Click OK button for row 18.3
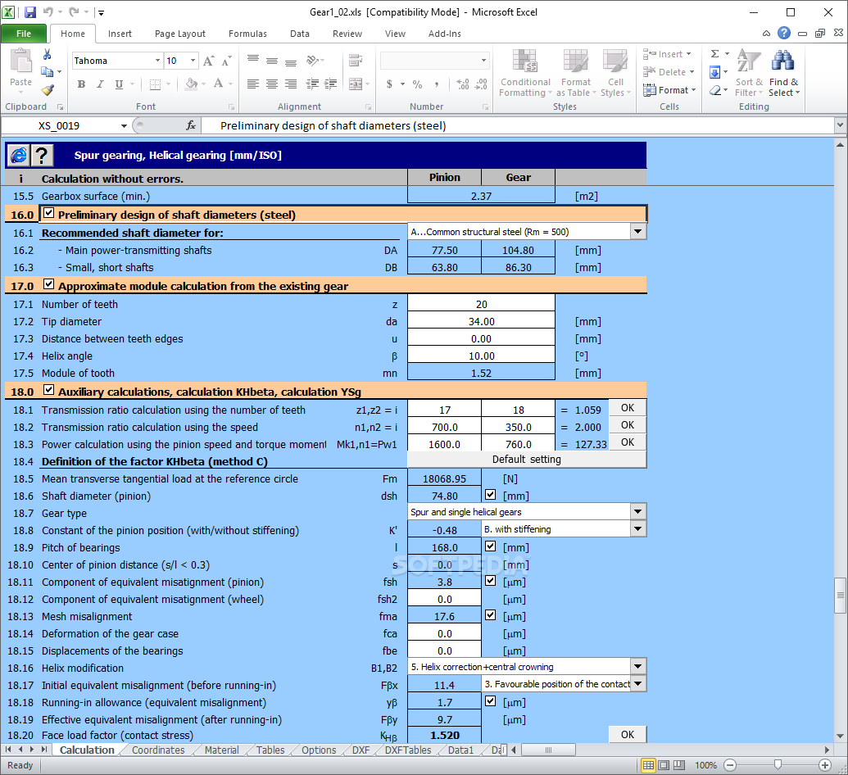 click(628, 442)
